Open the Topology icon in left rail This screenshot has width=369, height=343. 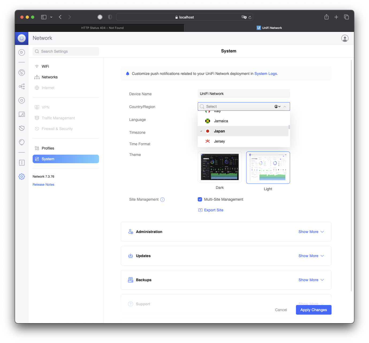tap(22, 86)
